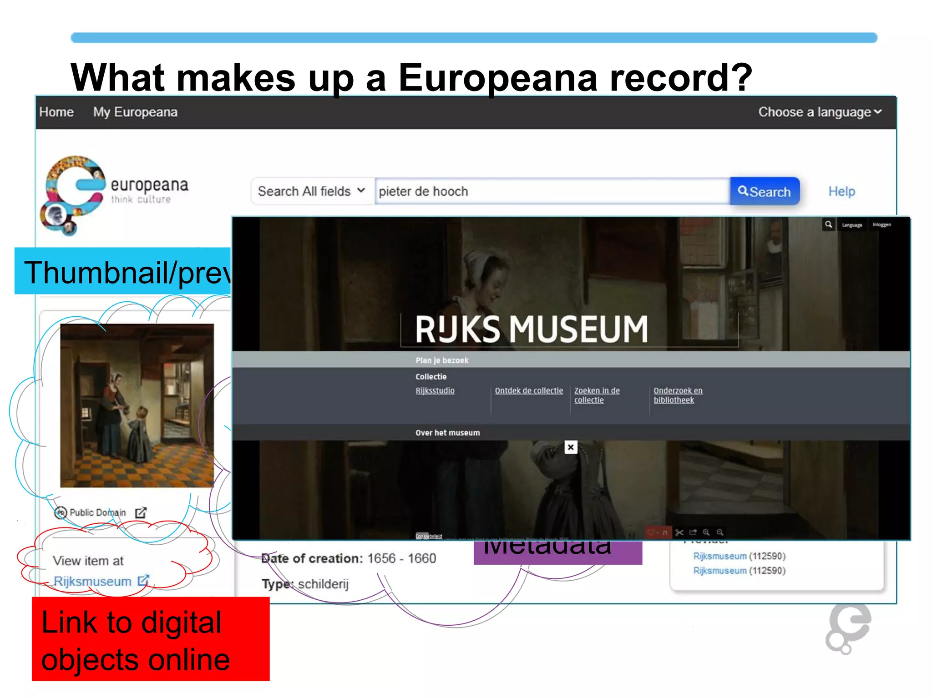932x699 pixels.
Task: Click the search field containing pieter de hooch
Action: [x=552, y=191]
